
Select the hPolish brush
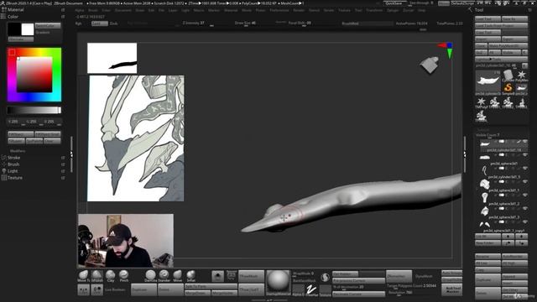click(97, 276)
